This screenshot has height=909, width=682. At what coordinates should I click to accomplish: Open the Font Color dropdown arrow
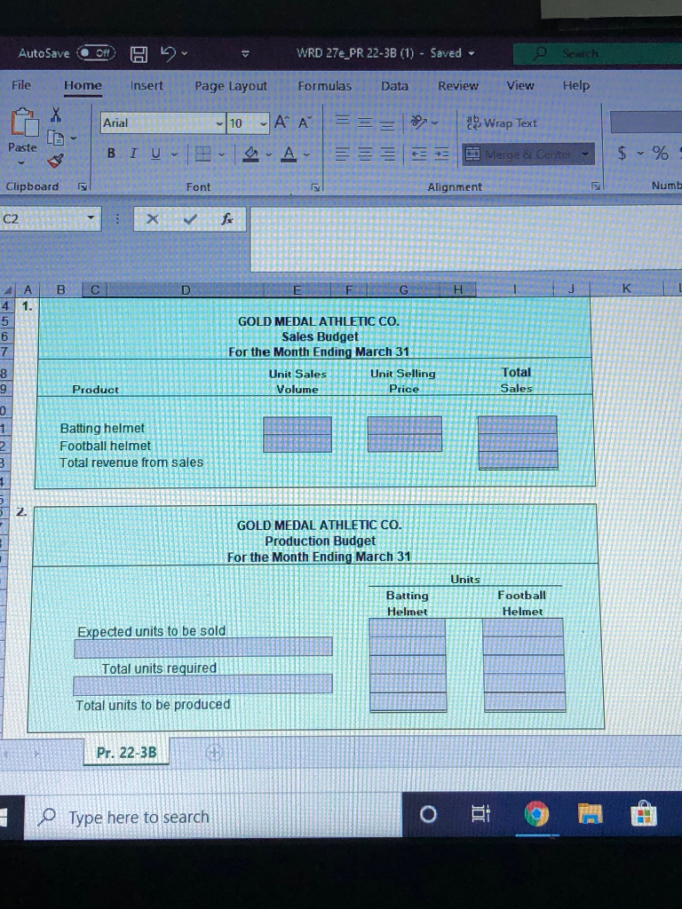(x=306, y=154)
